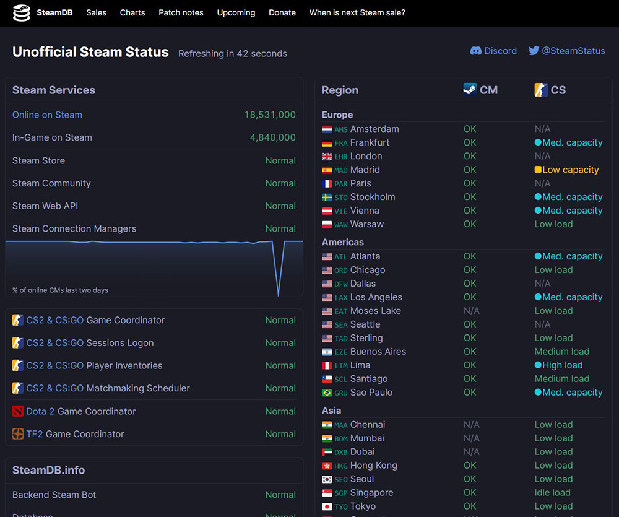
Task: Click the CS column header icon
Action: [x=541, y=90]
